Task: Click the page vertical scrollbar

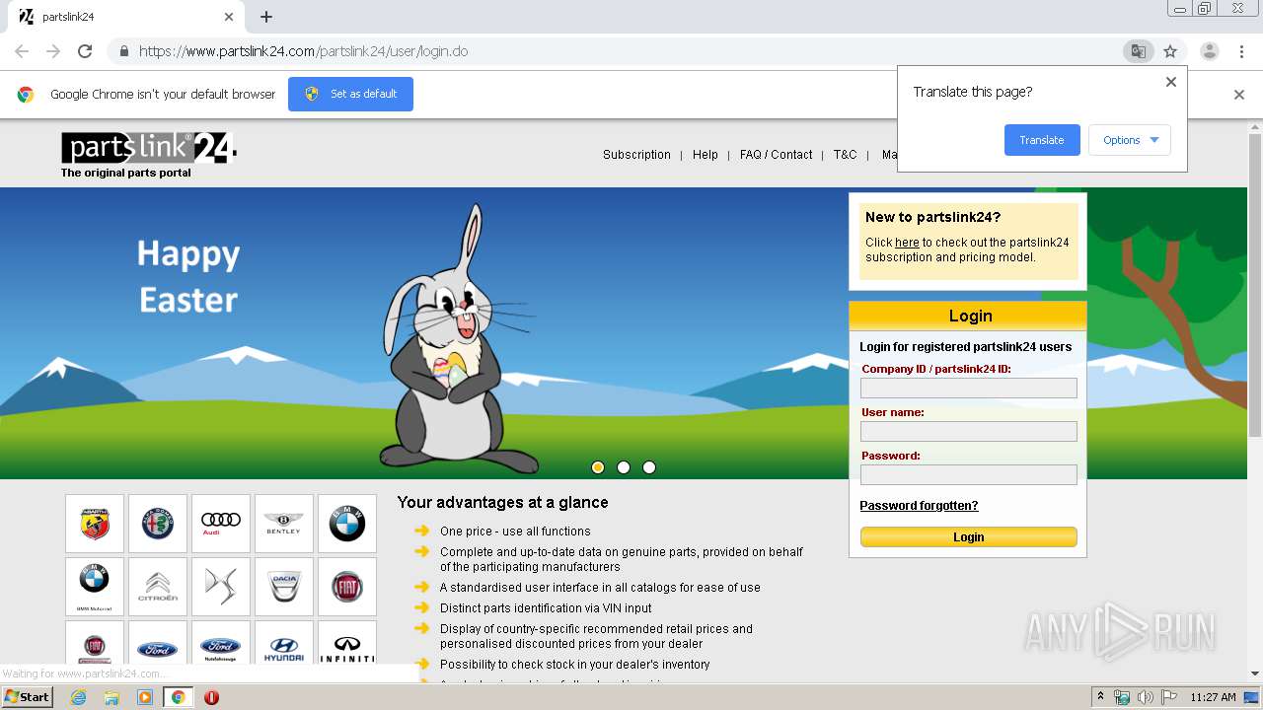Action: (1255, 285)
